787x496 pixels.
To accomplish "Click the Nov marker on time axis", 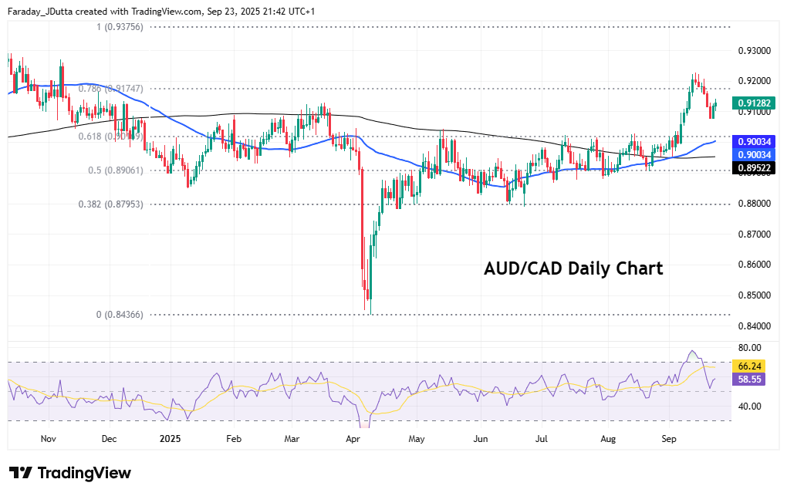I will click(48, 439).
